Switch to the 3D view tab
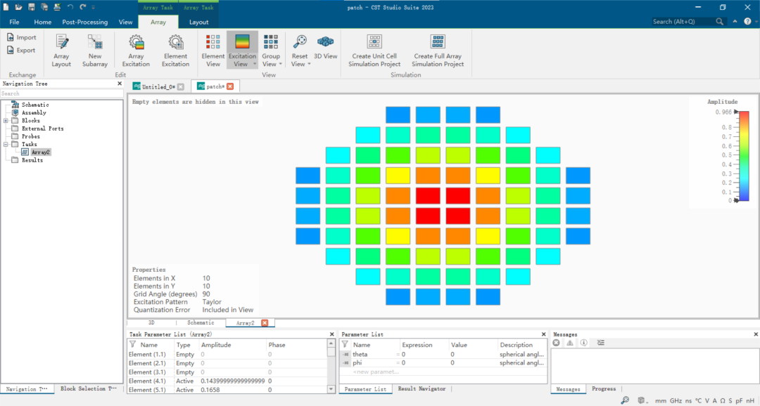 pos(151,323)
